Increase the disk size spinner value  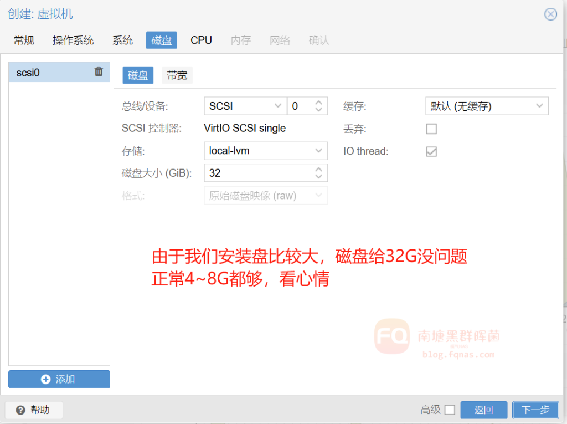click(x=318, y=170)
